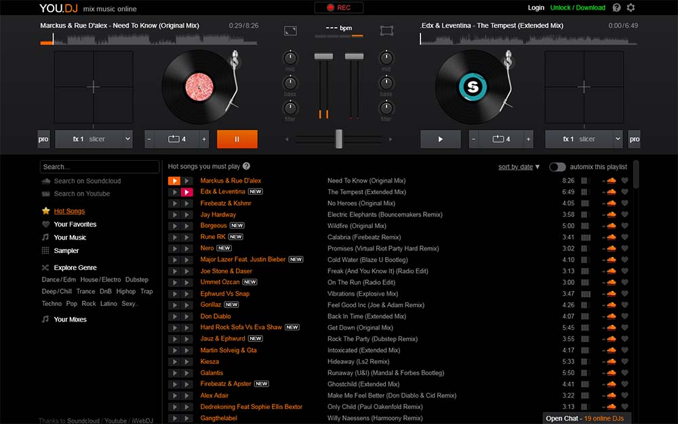Open the 'sort by date' dropdown

click(519, 167)
